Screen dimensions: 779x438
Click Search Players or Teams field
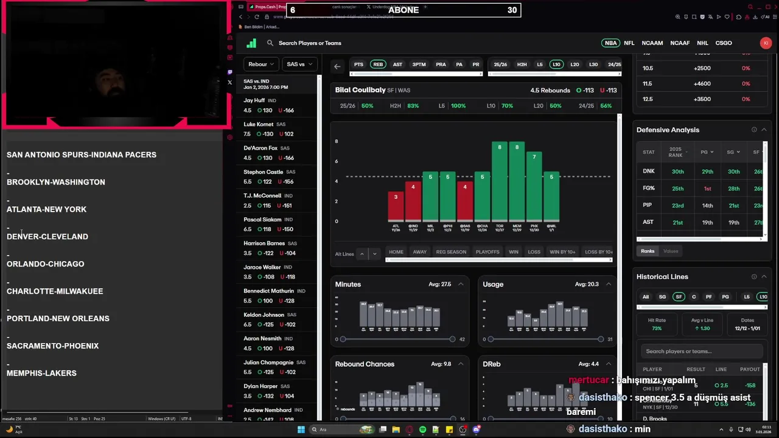310,43
